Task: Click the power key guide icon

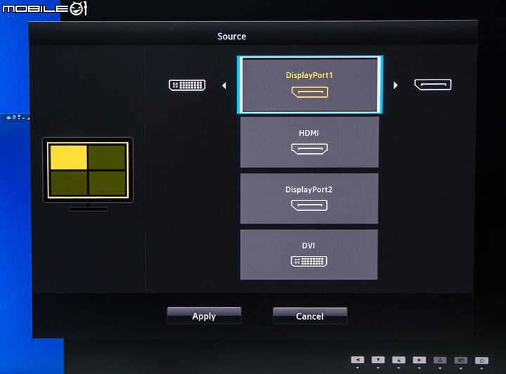Action: [481, 361]
